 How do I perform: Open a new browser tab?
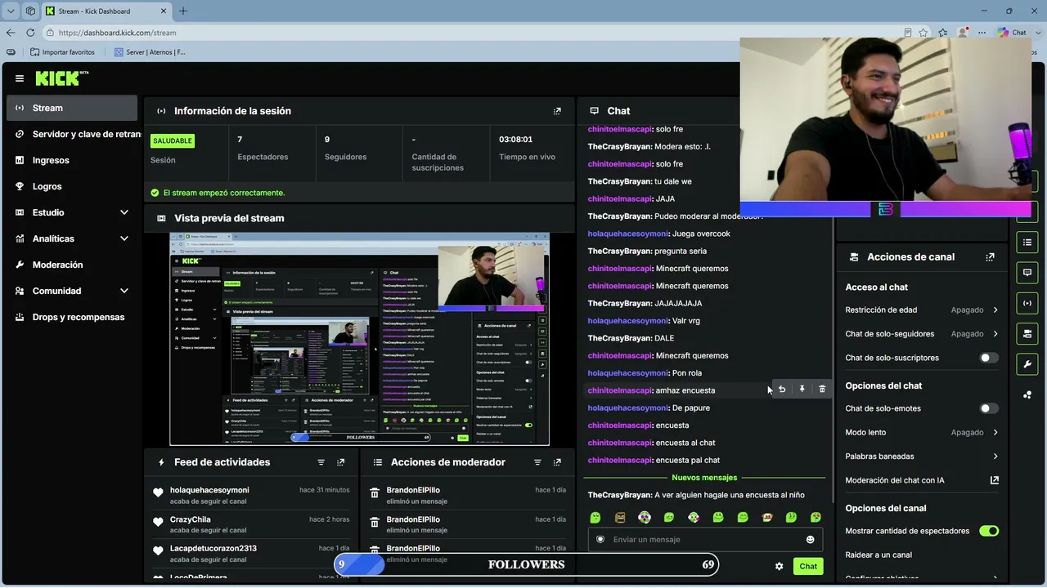coord(183,11)
